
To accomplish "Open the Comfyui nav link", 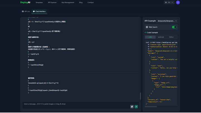I will pyautogui.click(x=90, y=3).
